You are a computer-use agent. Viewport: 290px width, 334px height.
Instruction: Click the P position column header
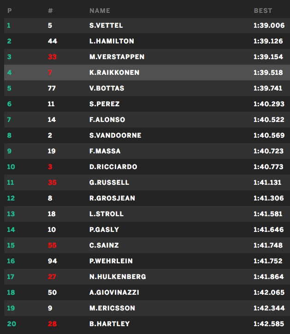pos(10,11)
